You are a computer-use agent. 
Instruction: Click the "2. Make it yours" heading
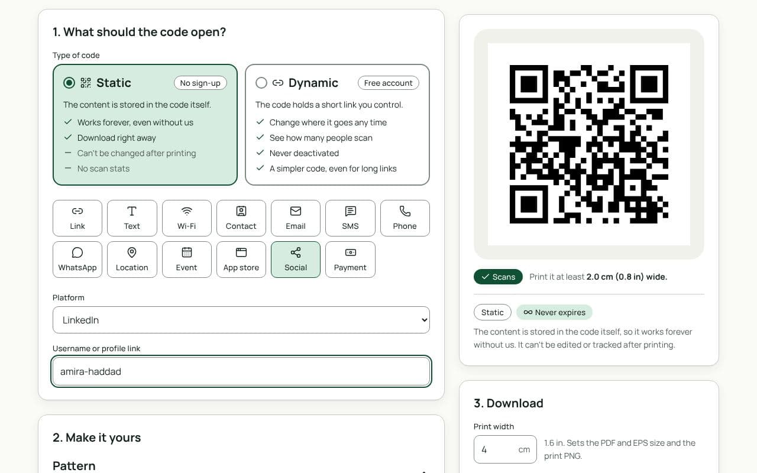tap(97, 438)
